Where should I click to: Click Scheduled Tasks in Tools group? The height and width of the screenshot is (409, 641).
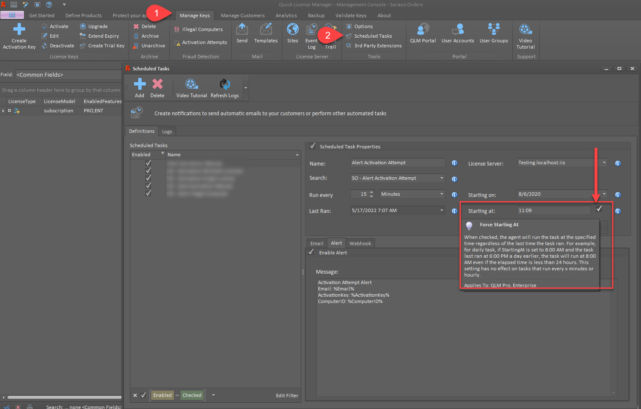pos(373,36)
